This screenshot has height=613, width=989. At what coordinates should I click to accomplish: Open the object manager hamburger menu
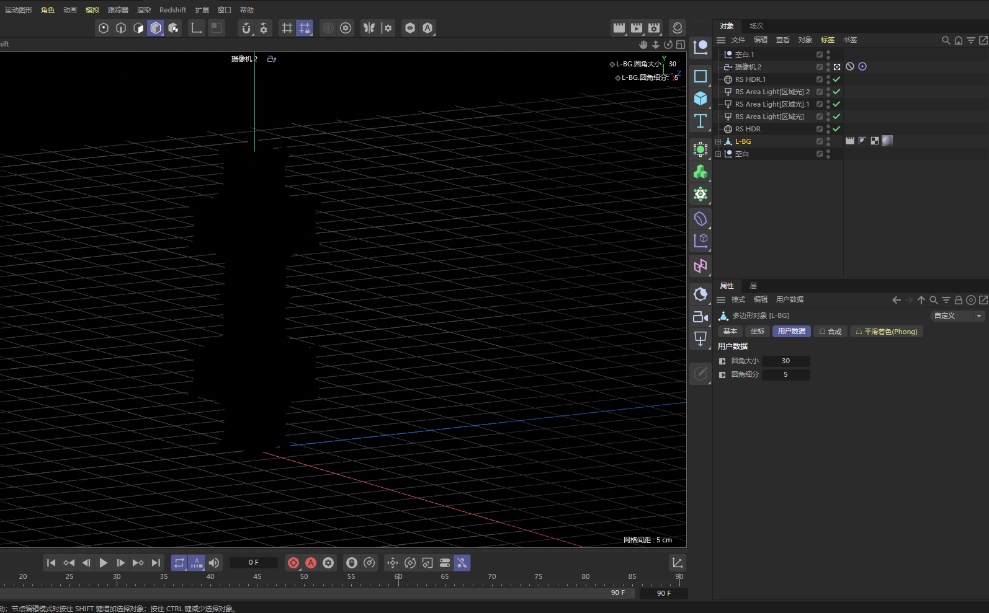tap(721, 40)
